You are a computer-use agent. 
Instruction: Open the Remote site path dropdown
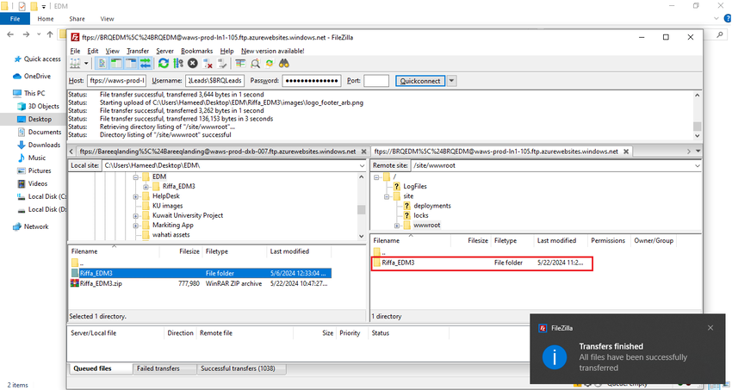[698, 165]
